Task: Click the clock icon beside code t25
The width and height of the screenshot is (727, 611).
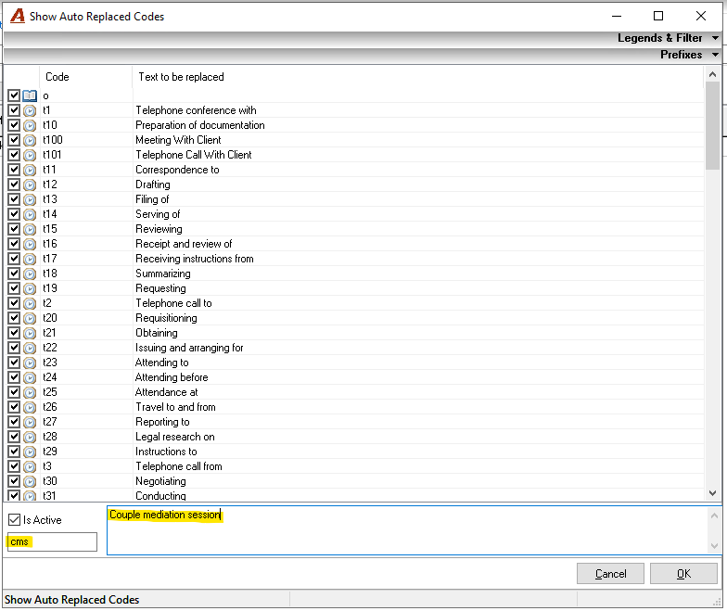Action: tap(30, 393)
